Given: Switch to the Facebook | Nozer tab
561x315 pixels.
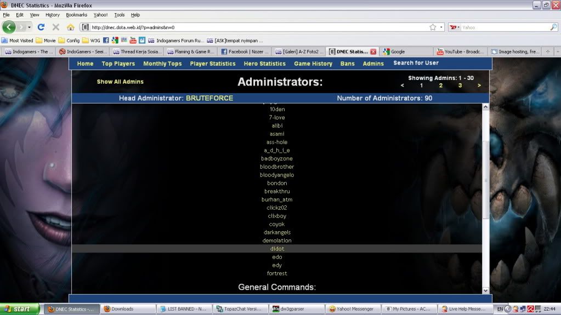Looking at the screenshot, I should [245, 51].
